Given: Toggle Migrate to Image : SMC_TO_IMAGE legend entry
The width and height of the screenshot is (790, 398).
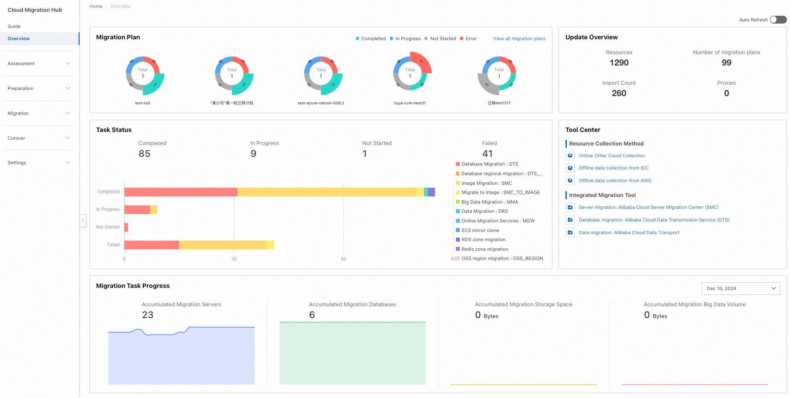Looking at the screenshot, I should point(498,192).
